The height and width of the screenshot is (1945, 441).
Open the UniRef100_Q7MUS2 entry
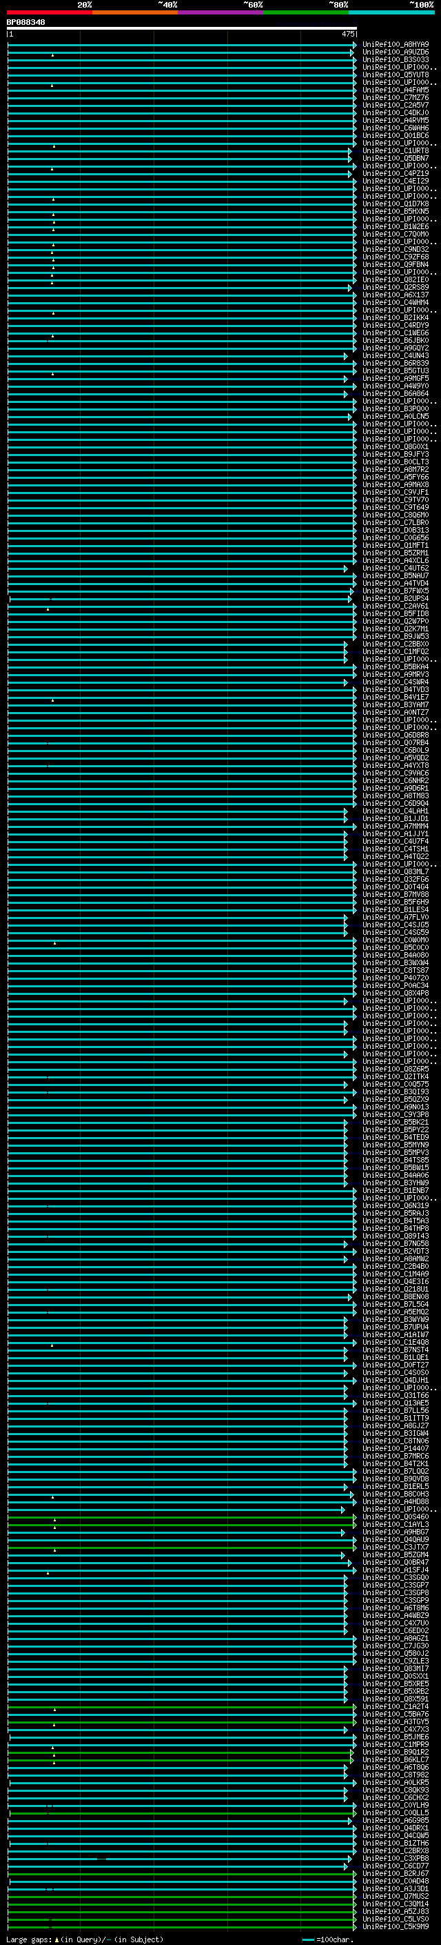pyautogui.click(x=396, y=1896)
